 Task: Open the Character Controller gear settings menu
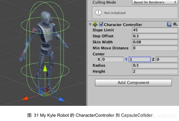click(x=175, y=24)
